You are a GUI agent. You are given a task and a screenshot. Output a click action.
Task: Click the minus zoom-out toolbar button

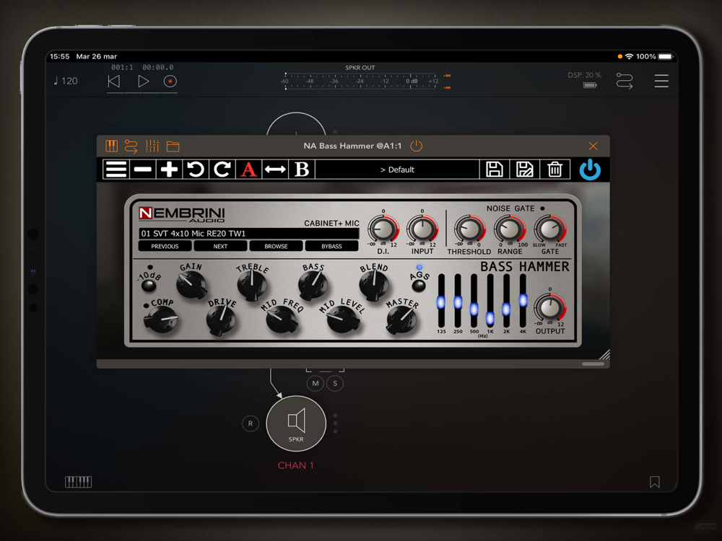pos(143,170)
